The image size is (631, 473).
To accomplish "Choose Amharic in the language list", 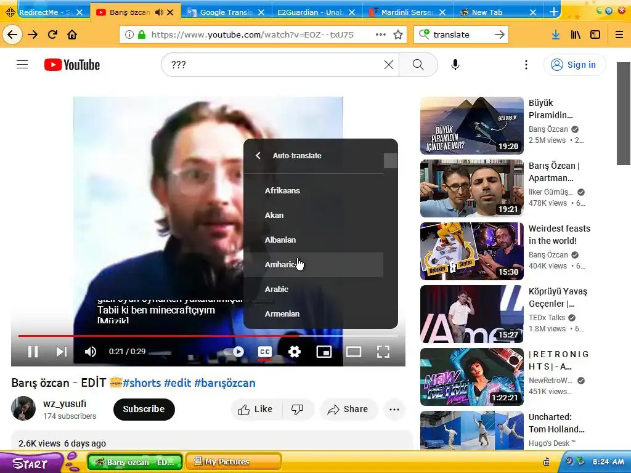I will (314, 265).
